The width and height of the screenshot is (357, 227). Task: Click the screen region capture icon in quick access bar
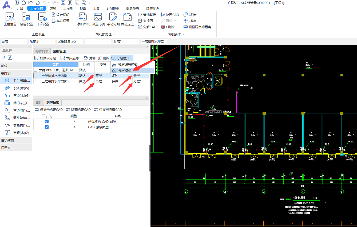click(x=84, y=3)
